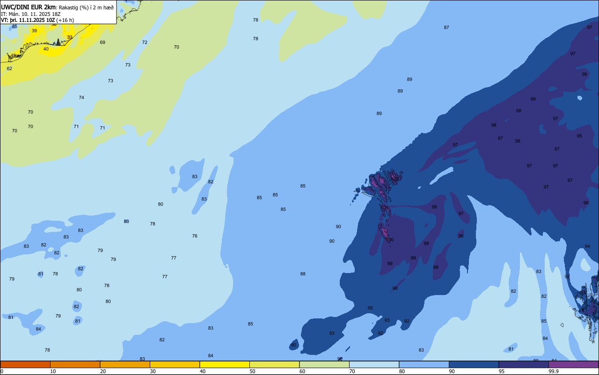Image resolution: width=599 pixels, height=375 pixels.
Task: Select the 20–30 amber legend swatch
Action: (x=125, y=364)
